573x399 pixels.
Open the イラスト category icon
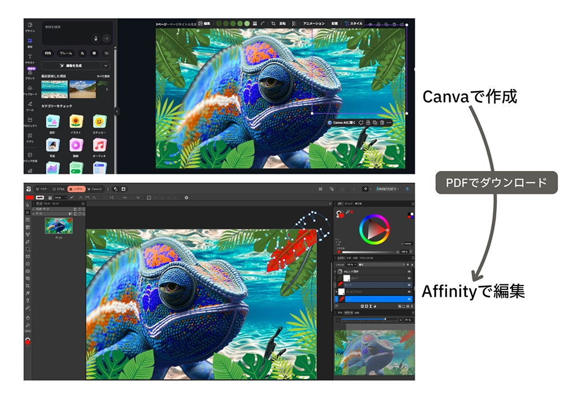[x=76, y=121]
